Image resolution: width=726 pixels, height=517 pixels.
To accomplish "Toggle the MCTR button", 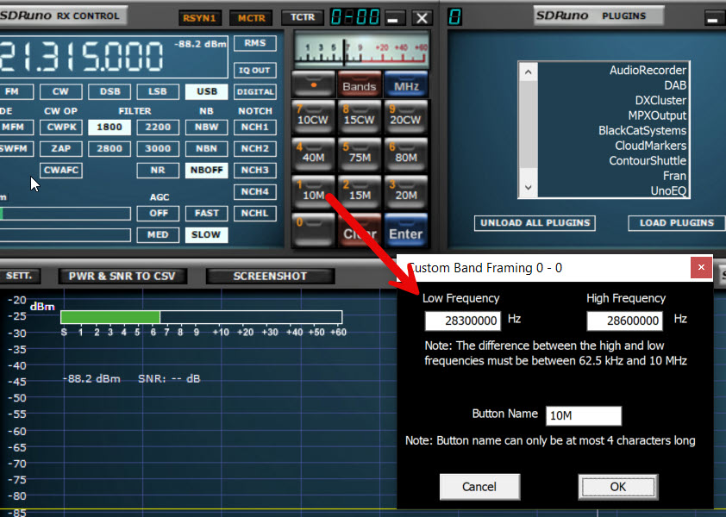I will pos(252,18).
